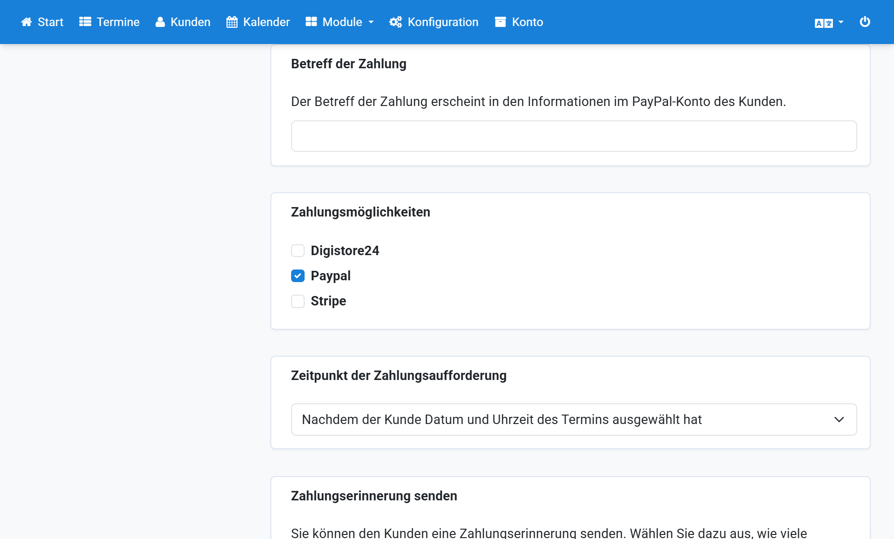
Task: Click the chevron arrow of the timing select
Action: (x=839, y=420)
